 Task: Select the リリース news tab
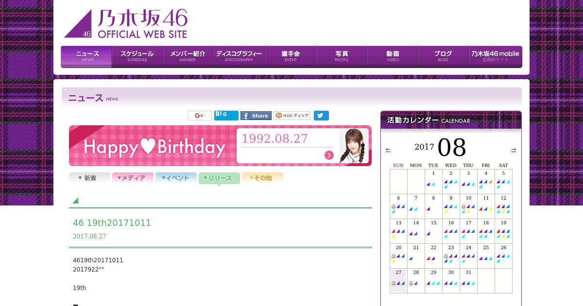point(219,178)
